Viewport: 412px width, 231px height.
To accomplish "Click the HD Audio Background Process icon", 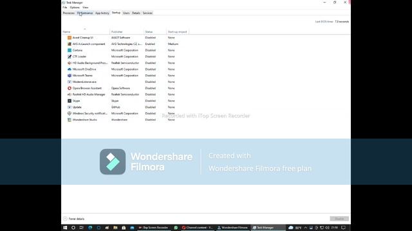I will [x=70, y=63].
